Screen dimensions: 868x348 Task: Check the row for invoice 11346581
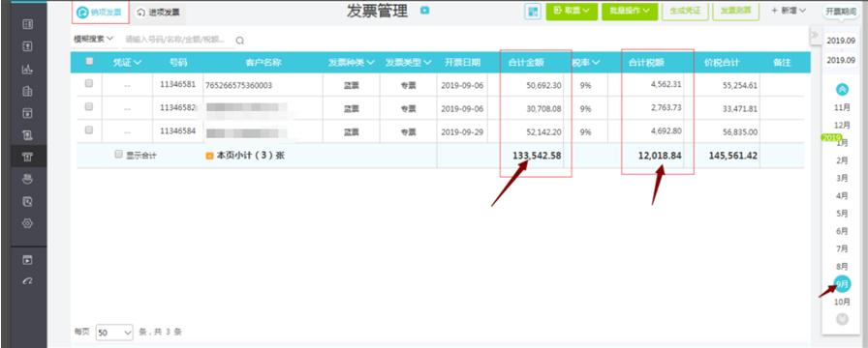pos(88,84)
